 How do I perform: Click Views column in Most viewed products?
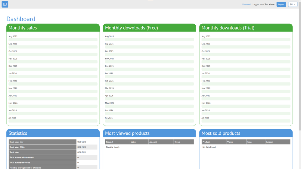tap(184, 142)
